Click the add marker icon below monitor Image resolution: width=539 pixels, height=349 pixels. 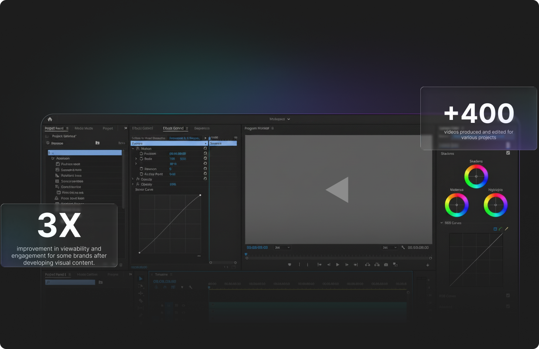(x=290, y=265)
